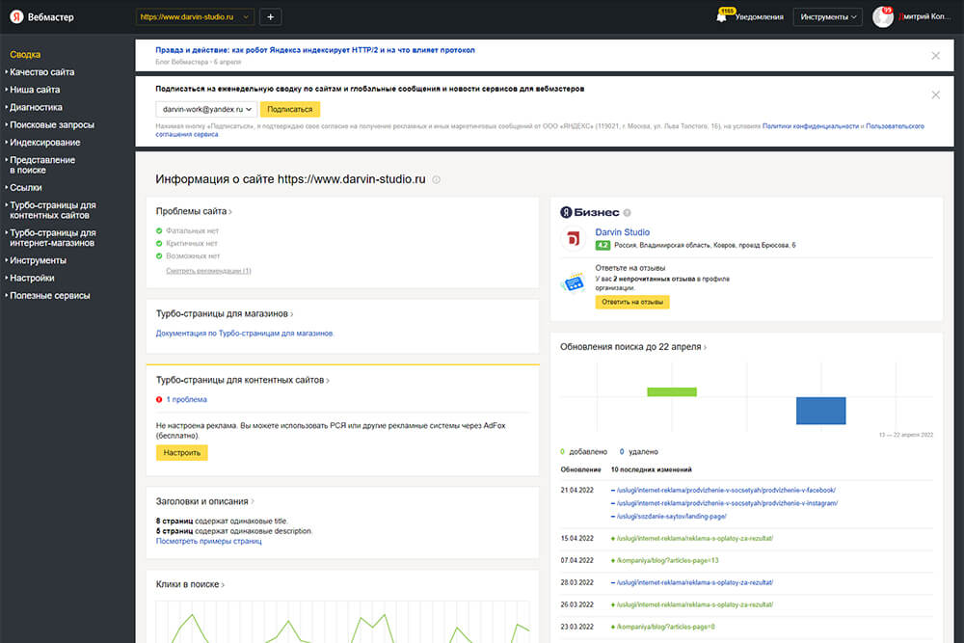This screenshot has height=643, width=964.
Task: Open email dropdown darvin-work@yandex.ru
Action: pos(206,109)
